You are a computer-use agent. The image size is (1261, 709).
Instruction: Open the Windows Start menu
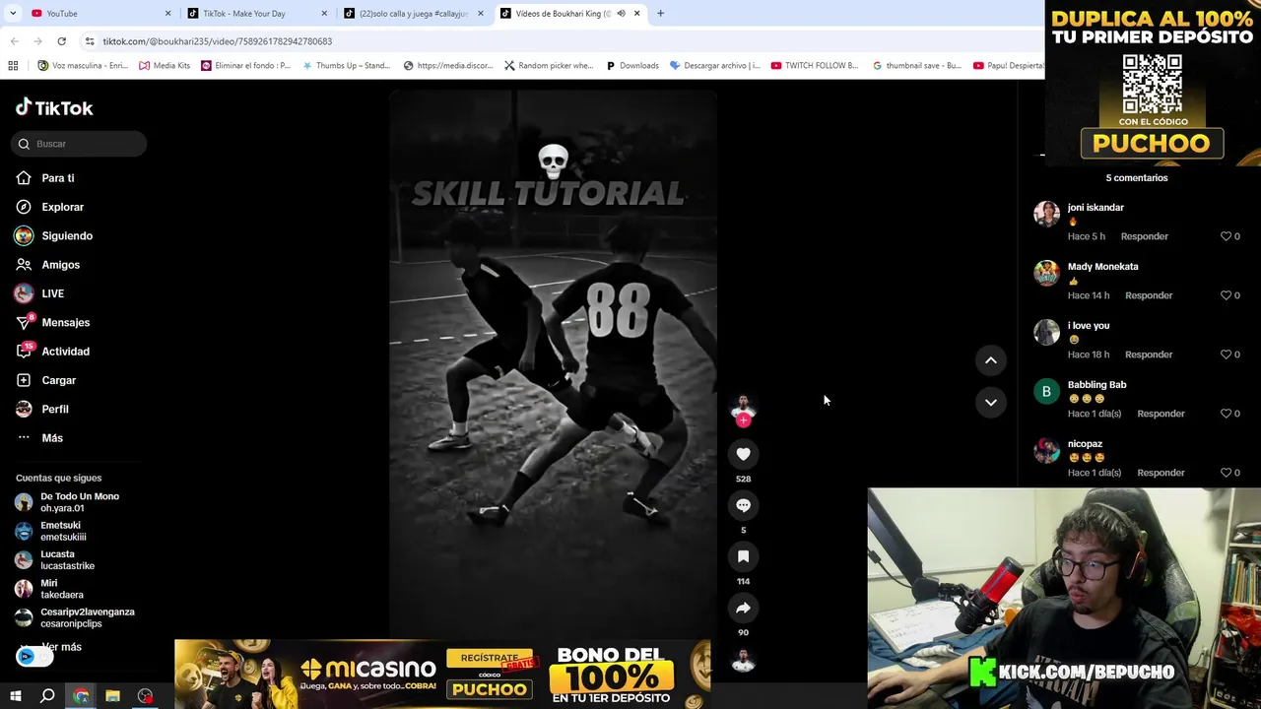tap(15, 696)
